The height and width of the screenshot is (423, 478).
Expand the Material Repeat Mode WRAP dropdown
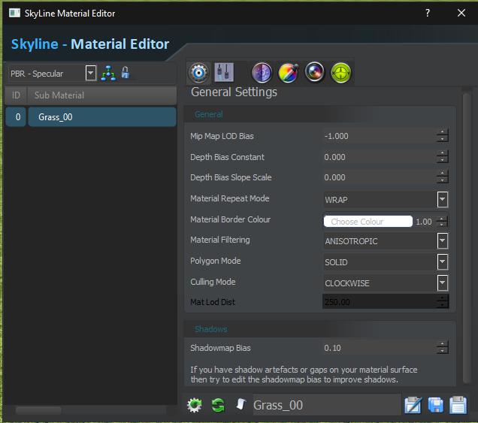443,200
